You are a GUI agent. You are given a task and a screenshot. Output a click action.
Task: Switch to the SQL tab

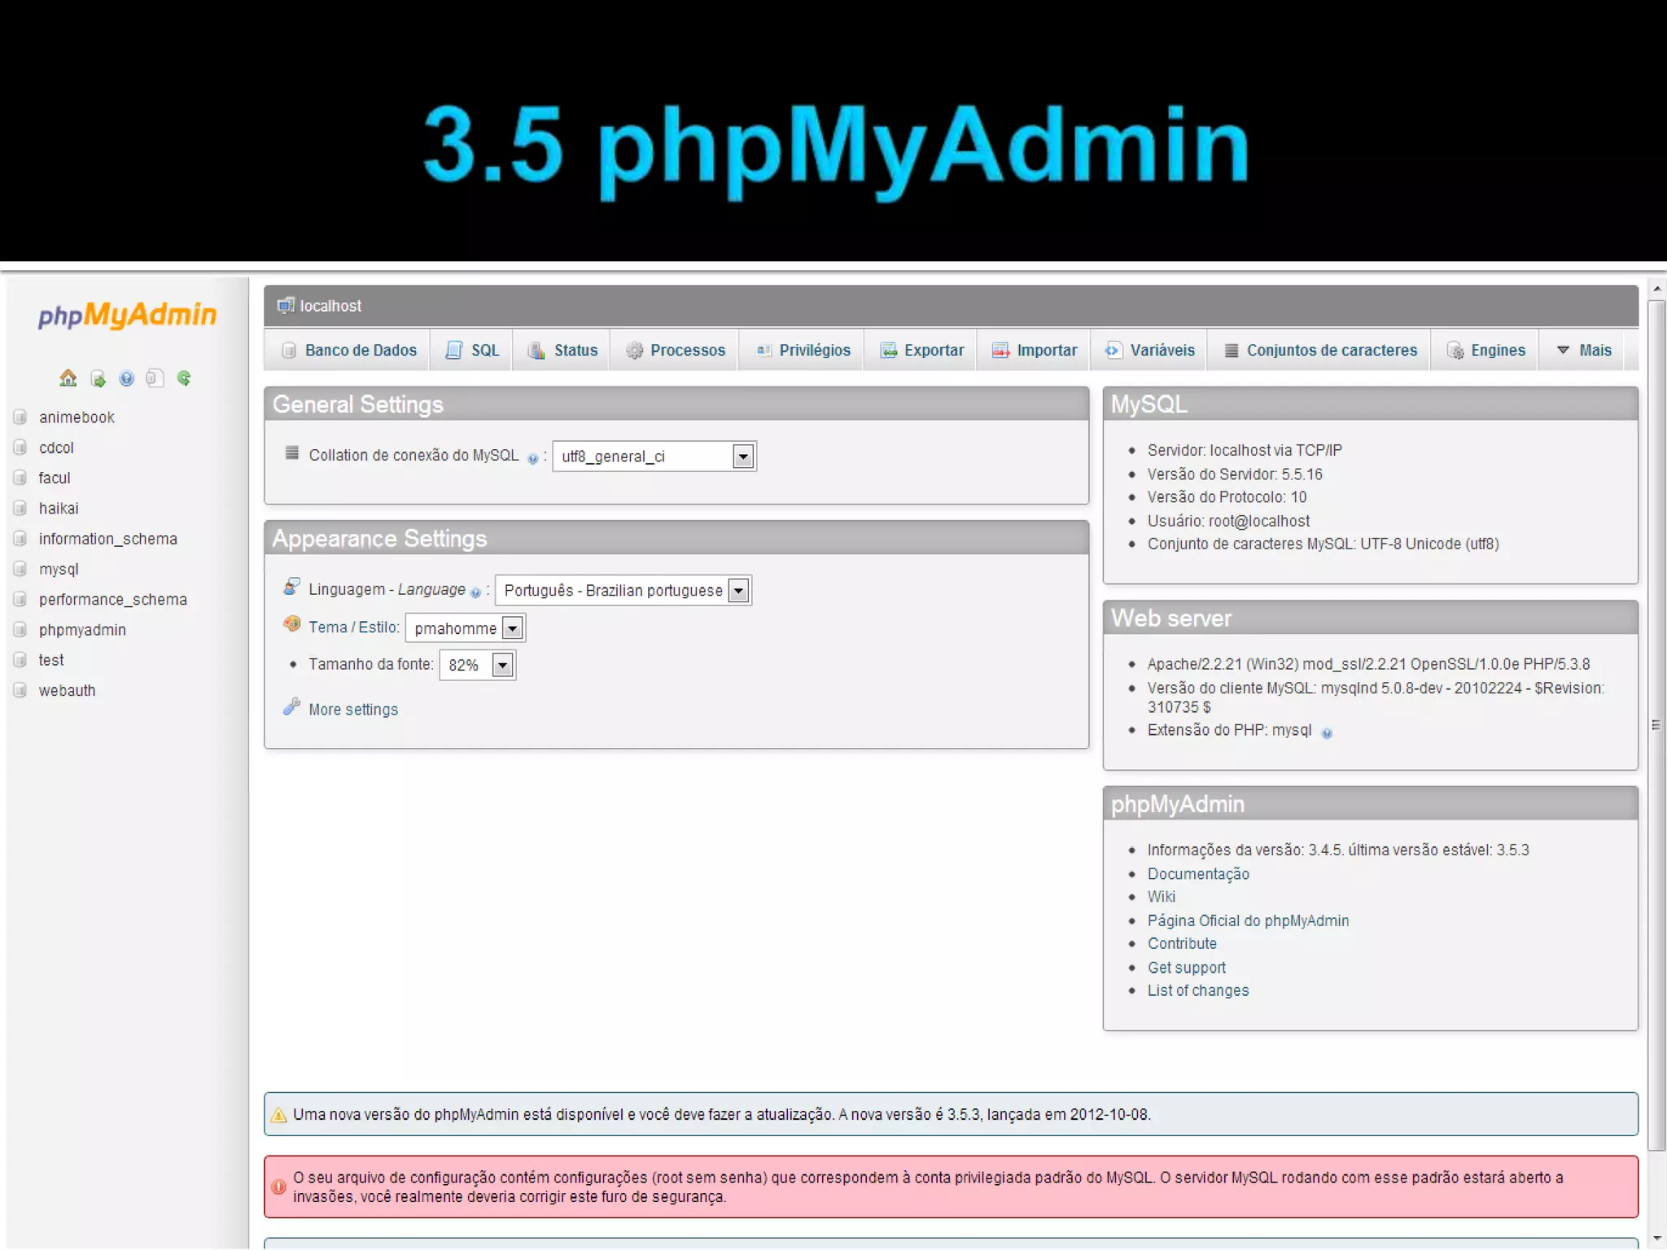pos(472,350)
